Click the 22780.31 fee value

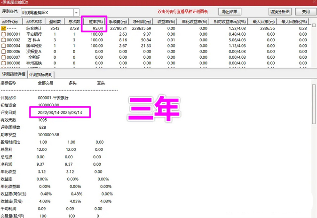(119, 28)
